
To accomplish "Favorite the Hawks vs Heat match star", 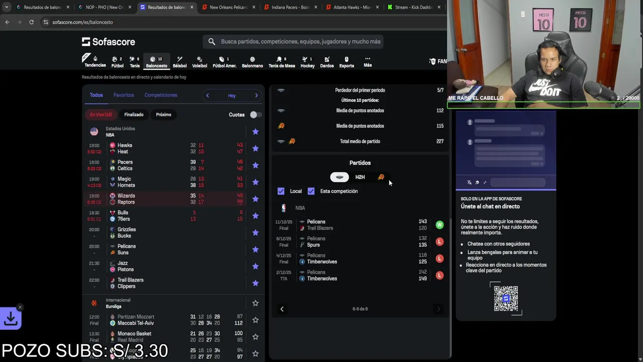I will pyautogui.click(x=255, y=148).
